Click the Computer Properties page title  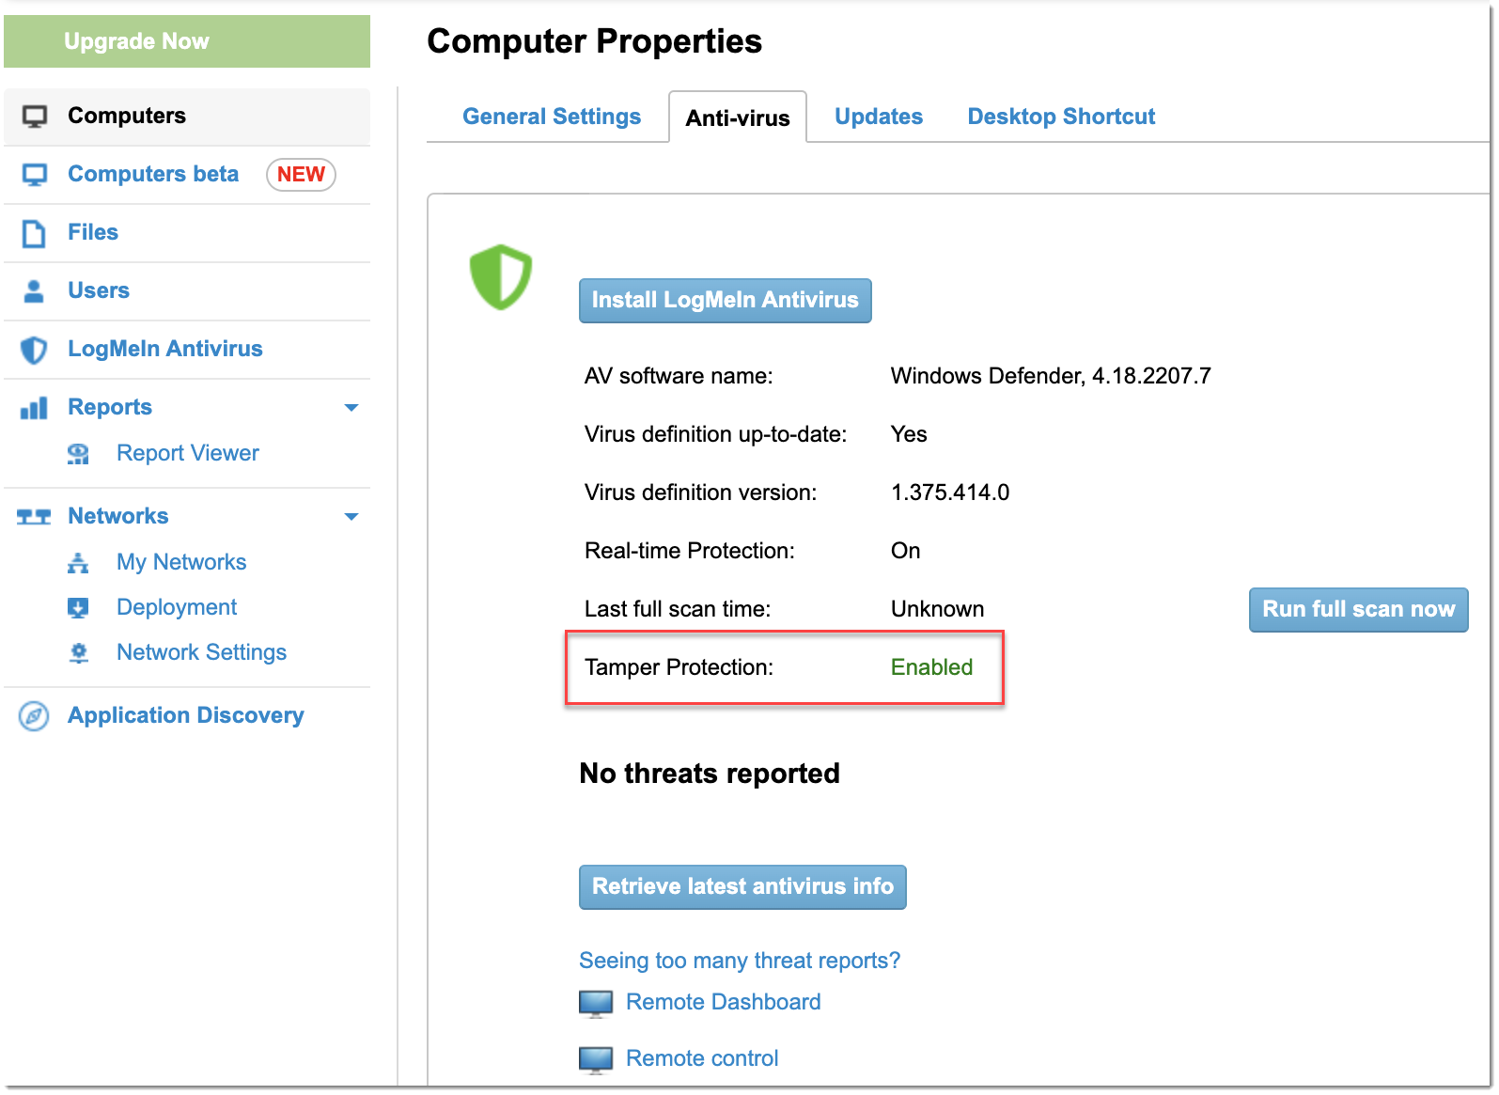click(x=594, y=41)
